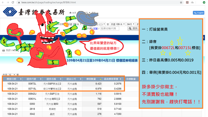Click the printer icon for 列印
208x117 pixels.
[x=3, y=50]
